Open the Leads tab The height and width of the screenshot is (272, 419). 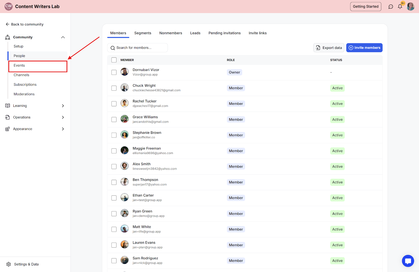point(195,33)
